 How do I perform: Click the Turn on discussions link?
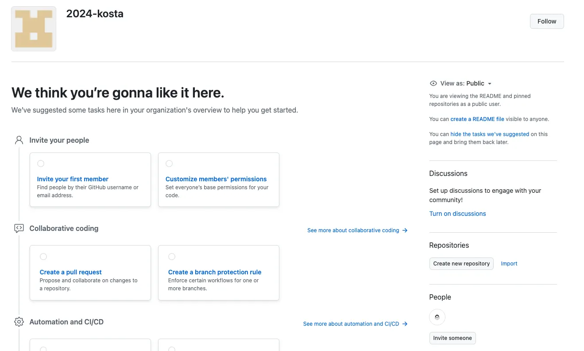[x=457, y=214]
